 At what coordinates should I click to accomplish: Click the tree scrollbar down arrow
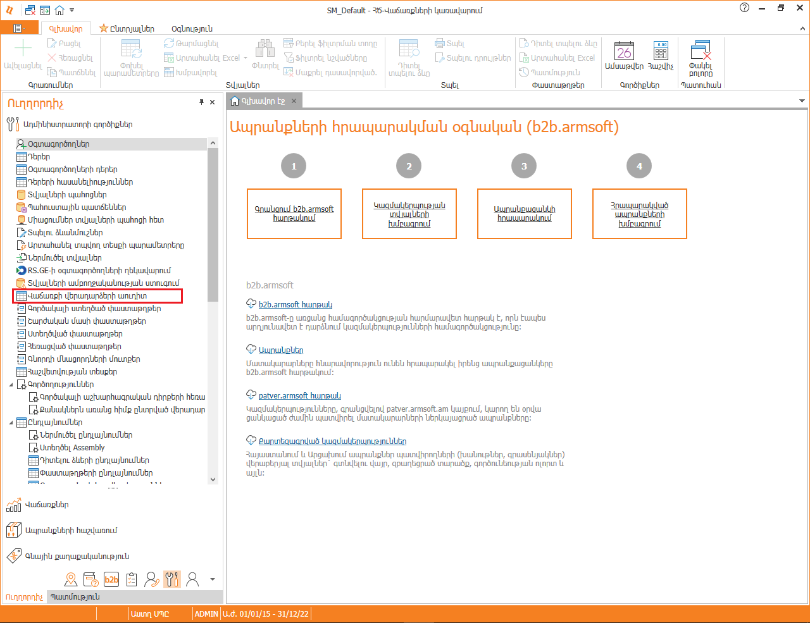(213, 479)
